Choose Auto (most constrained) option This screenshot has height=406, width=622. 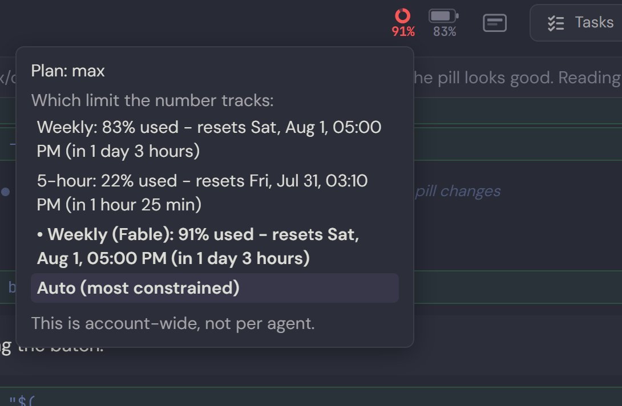(215, 288)
